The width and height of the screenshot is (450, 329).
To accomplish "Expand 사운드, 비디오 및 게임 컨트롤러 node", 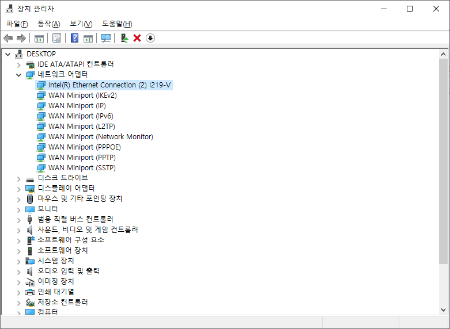I will click(x=18, y=231).
